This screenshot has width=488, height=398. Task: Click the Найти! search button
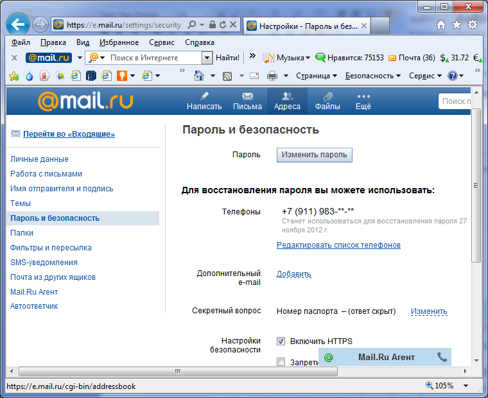(227, 58)
